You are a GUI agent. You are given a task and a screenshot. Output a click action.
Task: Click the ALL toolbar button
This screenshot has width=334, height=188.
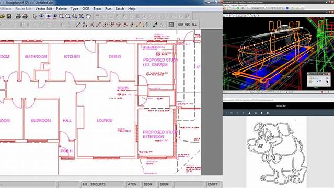pyautogui.click(x=194, y=25)
